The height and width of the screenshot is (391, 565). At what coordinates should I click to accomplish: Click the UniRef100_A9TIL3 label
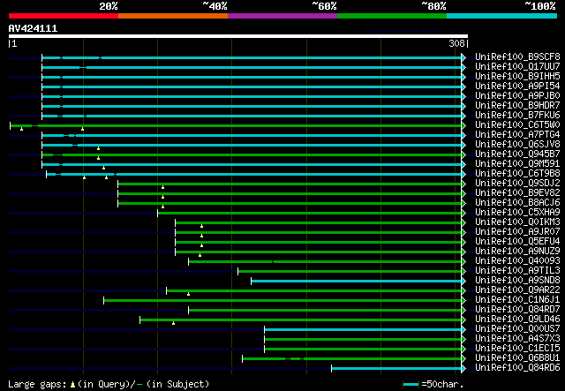click(517, 271)
